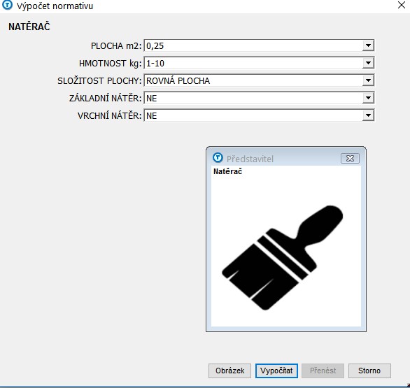Open the PLOCHA m2 dropdown arrow
This screenshot has width=410, height=388.
(x=368, y=45)
